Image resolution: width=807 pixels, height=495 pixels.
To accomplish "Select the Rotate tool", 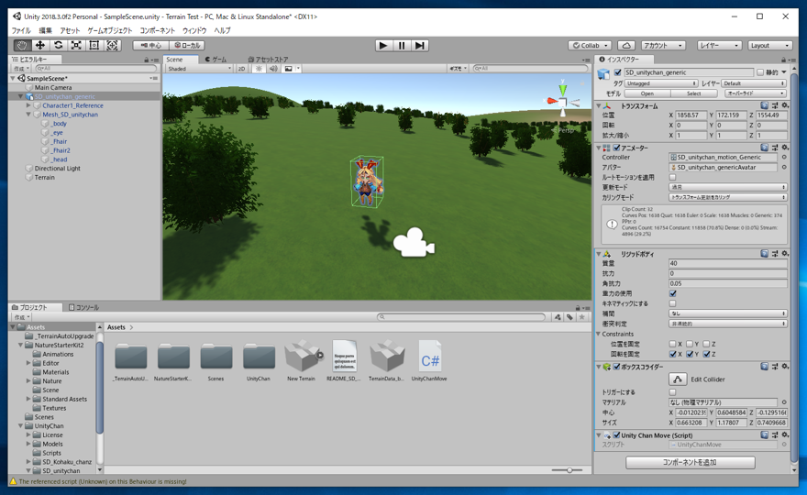I will pos(58,45).
